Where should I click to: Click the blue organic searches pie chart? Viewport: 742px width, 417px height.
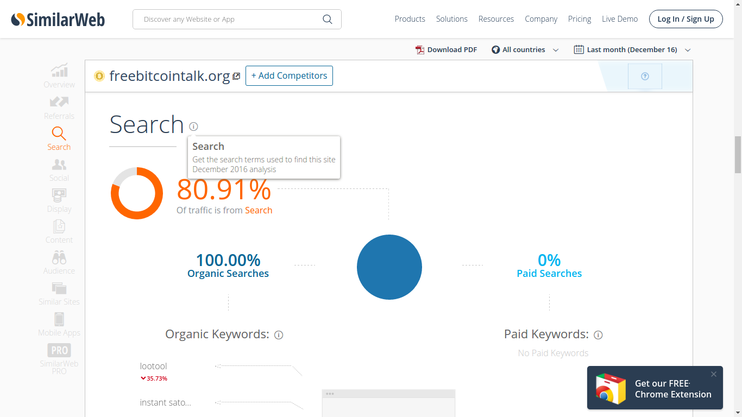(389, 267)
